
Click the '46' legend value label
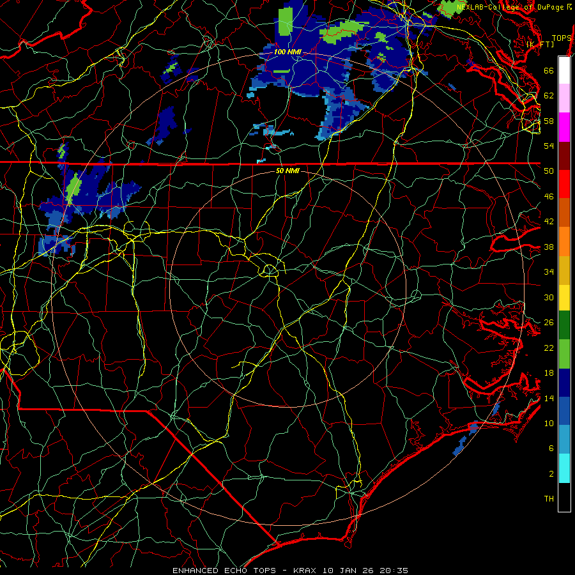(549, 197)
